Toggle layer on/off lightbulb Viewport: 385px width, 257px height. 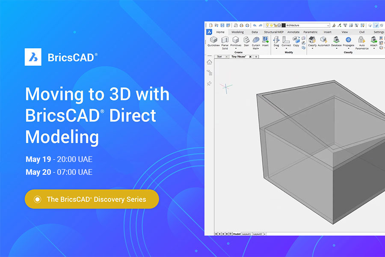[268, 25]
